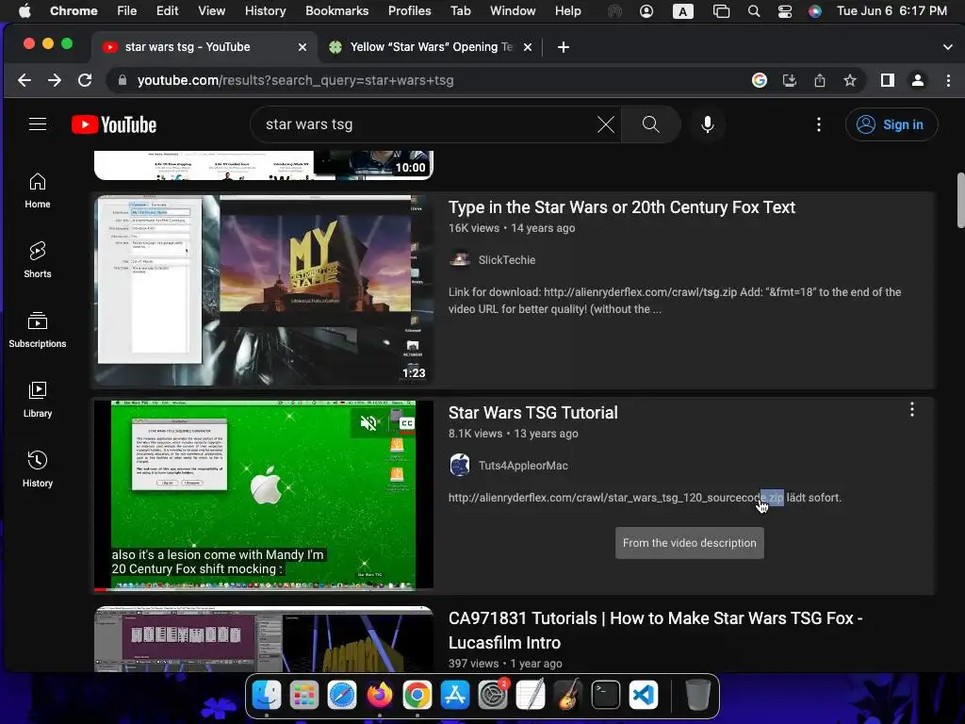Start voice search with the microphone icon
Image resolution: width=965 pixels, height=724 pixels.
708,124
